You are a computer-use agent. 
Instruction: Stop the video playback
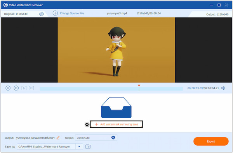pos(16,88)
